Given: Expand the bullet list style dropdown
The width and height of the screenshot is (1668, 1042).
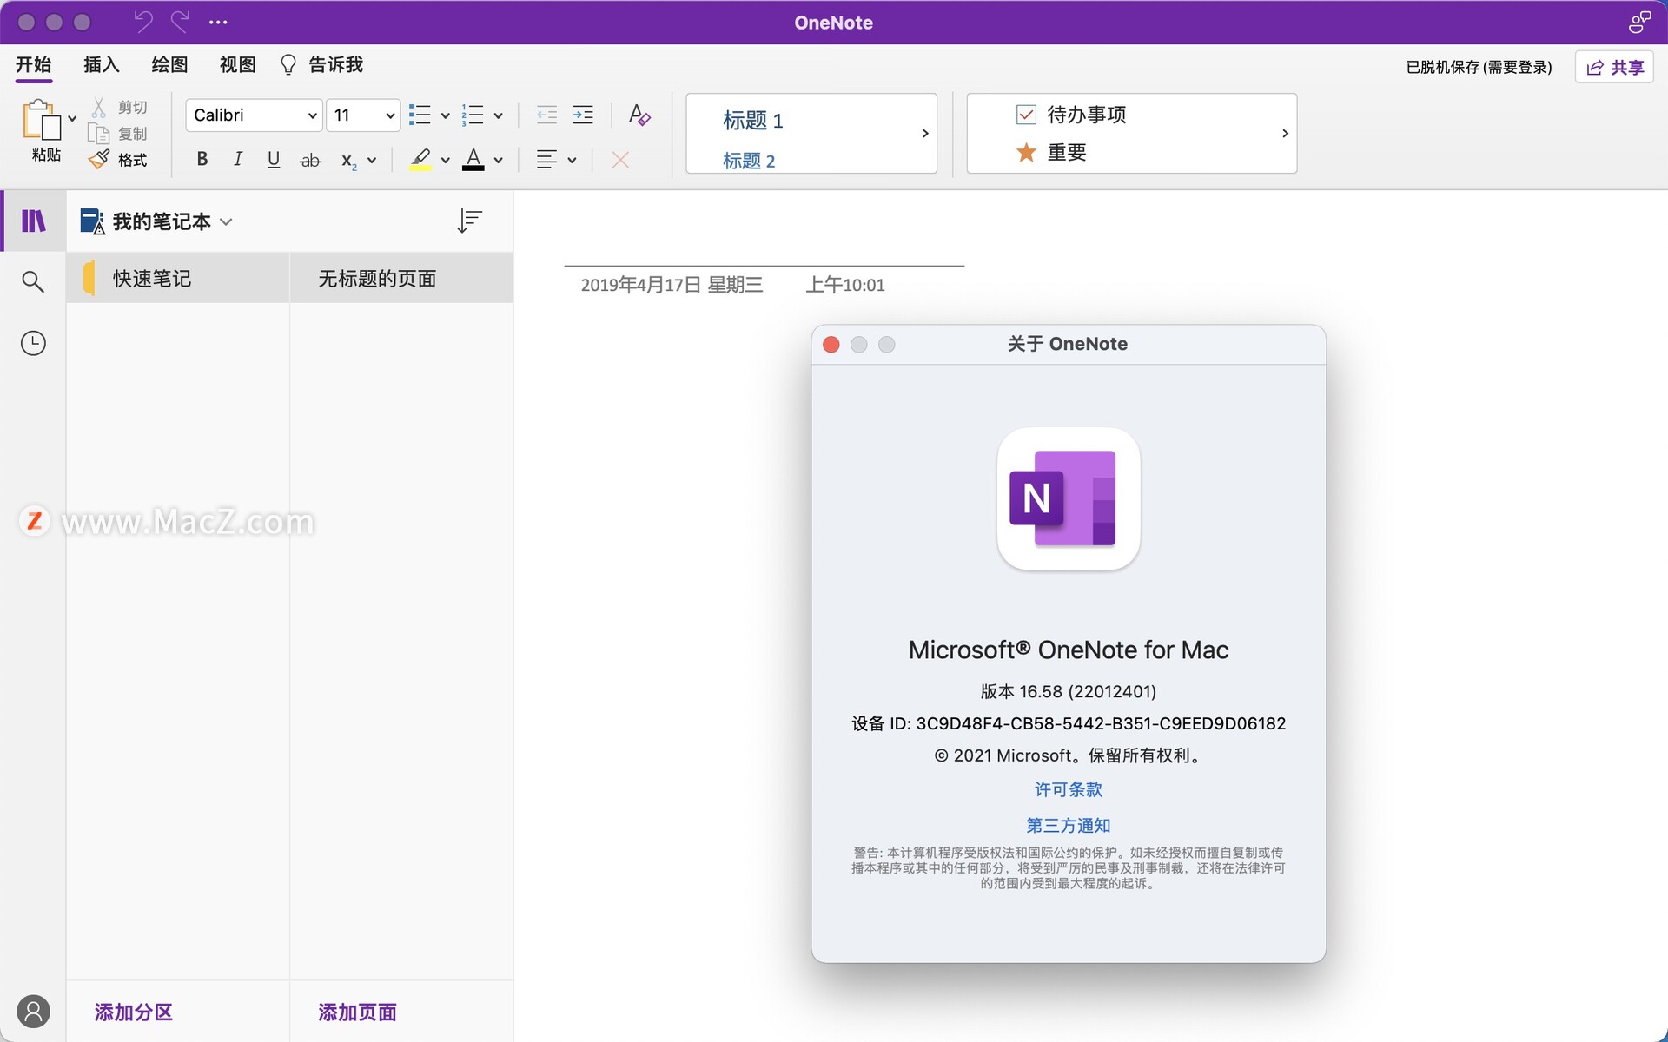Looking at the screenshot, I should 445,115.
